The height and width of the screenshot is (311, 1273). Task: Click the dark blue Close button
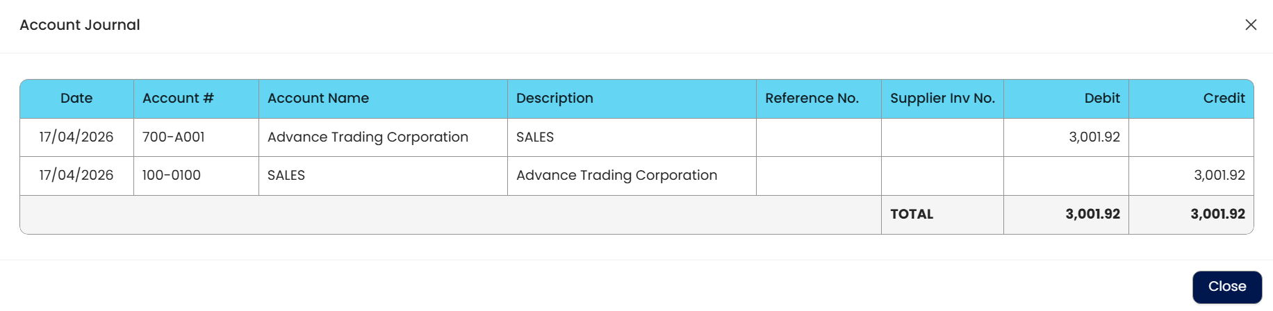click(x=1226, y=287)
